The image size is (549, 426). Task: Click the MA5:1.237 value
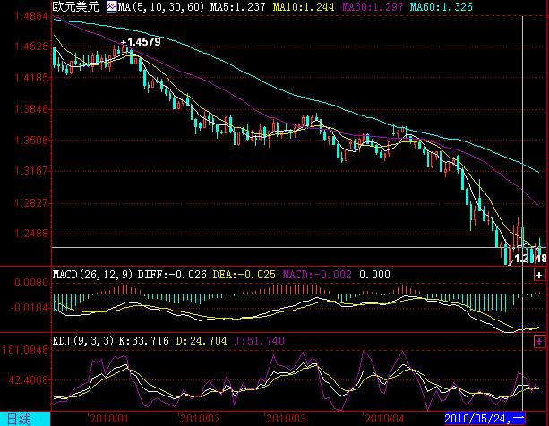click(x=237, y=6)
